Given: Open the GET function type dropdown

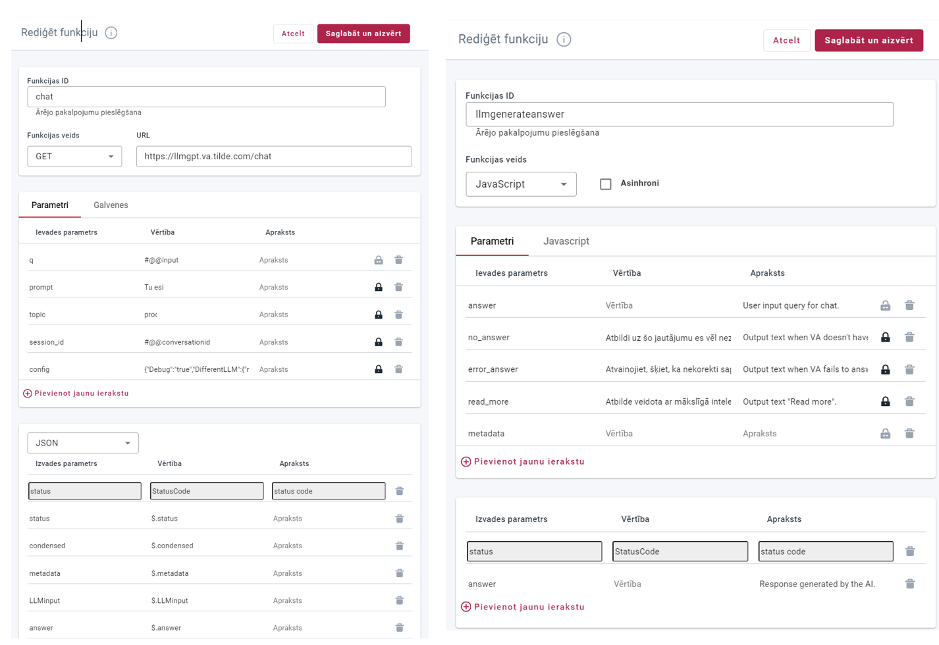Looking at the screenshot, I should (x=74, y=157).
